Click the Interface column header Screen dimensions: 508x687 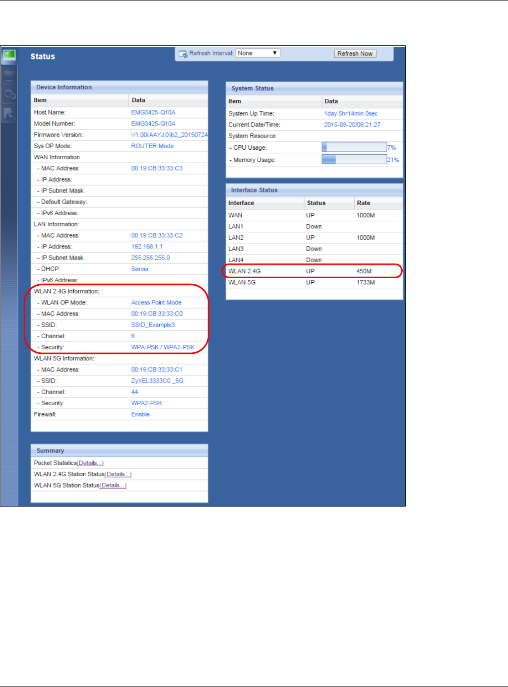241,203
